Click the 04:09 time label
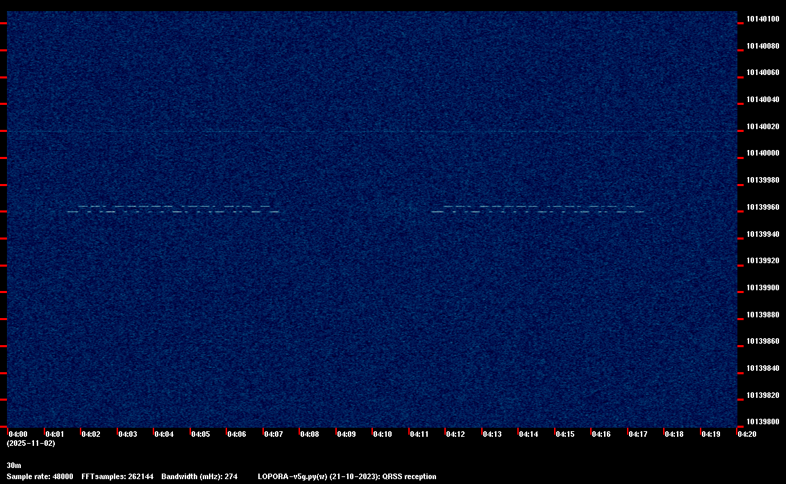This screenshot has height=484, width=786. click(346, 434)
